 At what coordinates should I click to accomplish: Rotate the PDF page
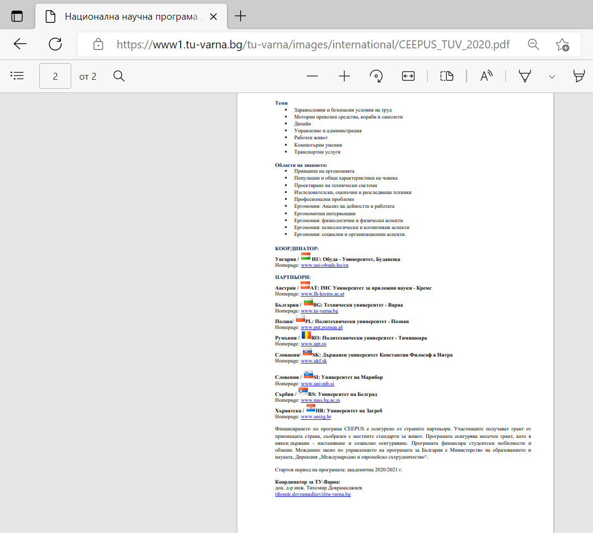[376, 77]
